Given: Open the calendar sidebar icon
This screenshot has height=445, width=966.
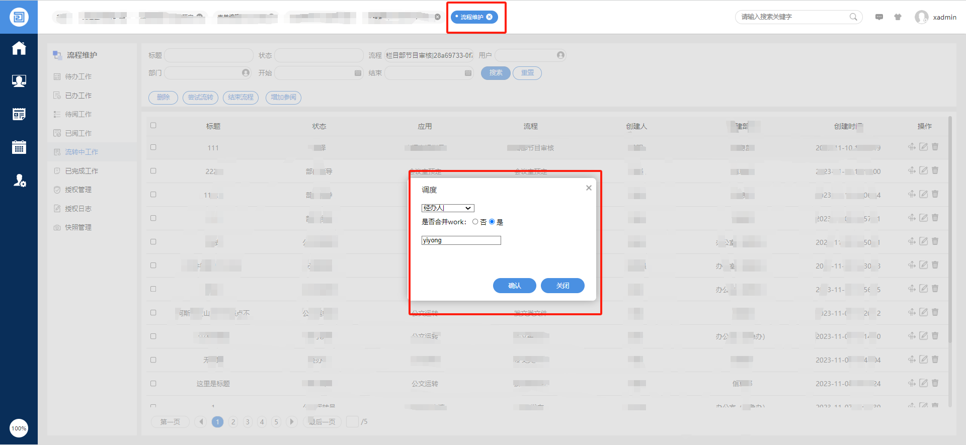Looking at the screenshot, I should click(x=19, y=147).
